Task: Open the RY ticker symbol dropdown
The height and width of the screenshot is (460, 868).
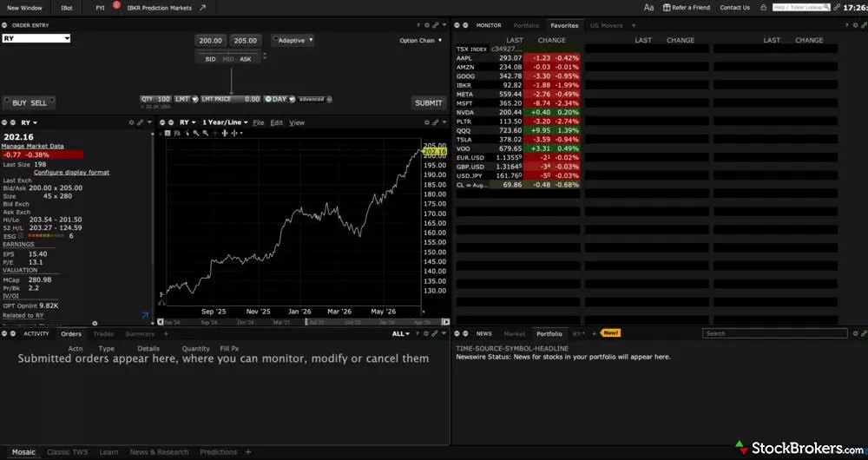Action: [36, 39]
